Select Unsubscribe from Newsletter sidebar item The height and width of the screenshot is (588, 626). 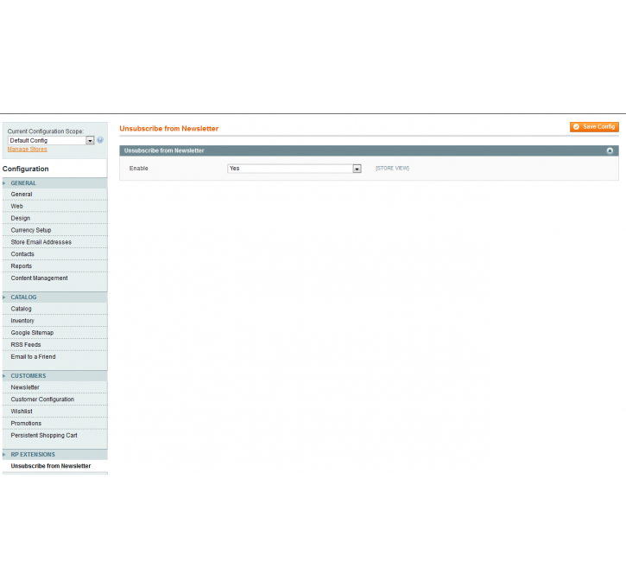tap(51, 466)
